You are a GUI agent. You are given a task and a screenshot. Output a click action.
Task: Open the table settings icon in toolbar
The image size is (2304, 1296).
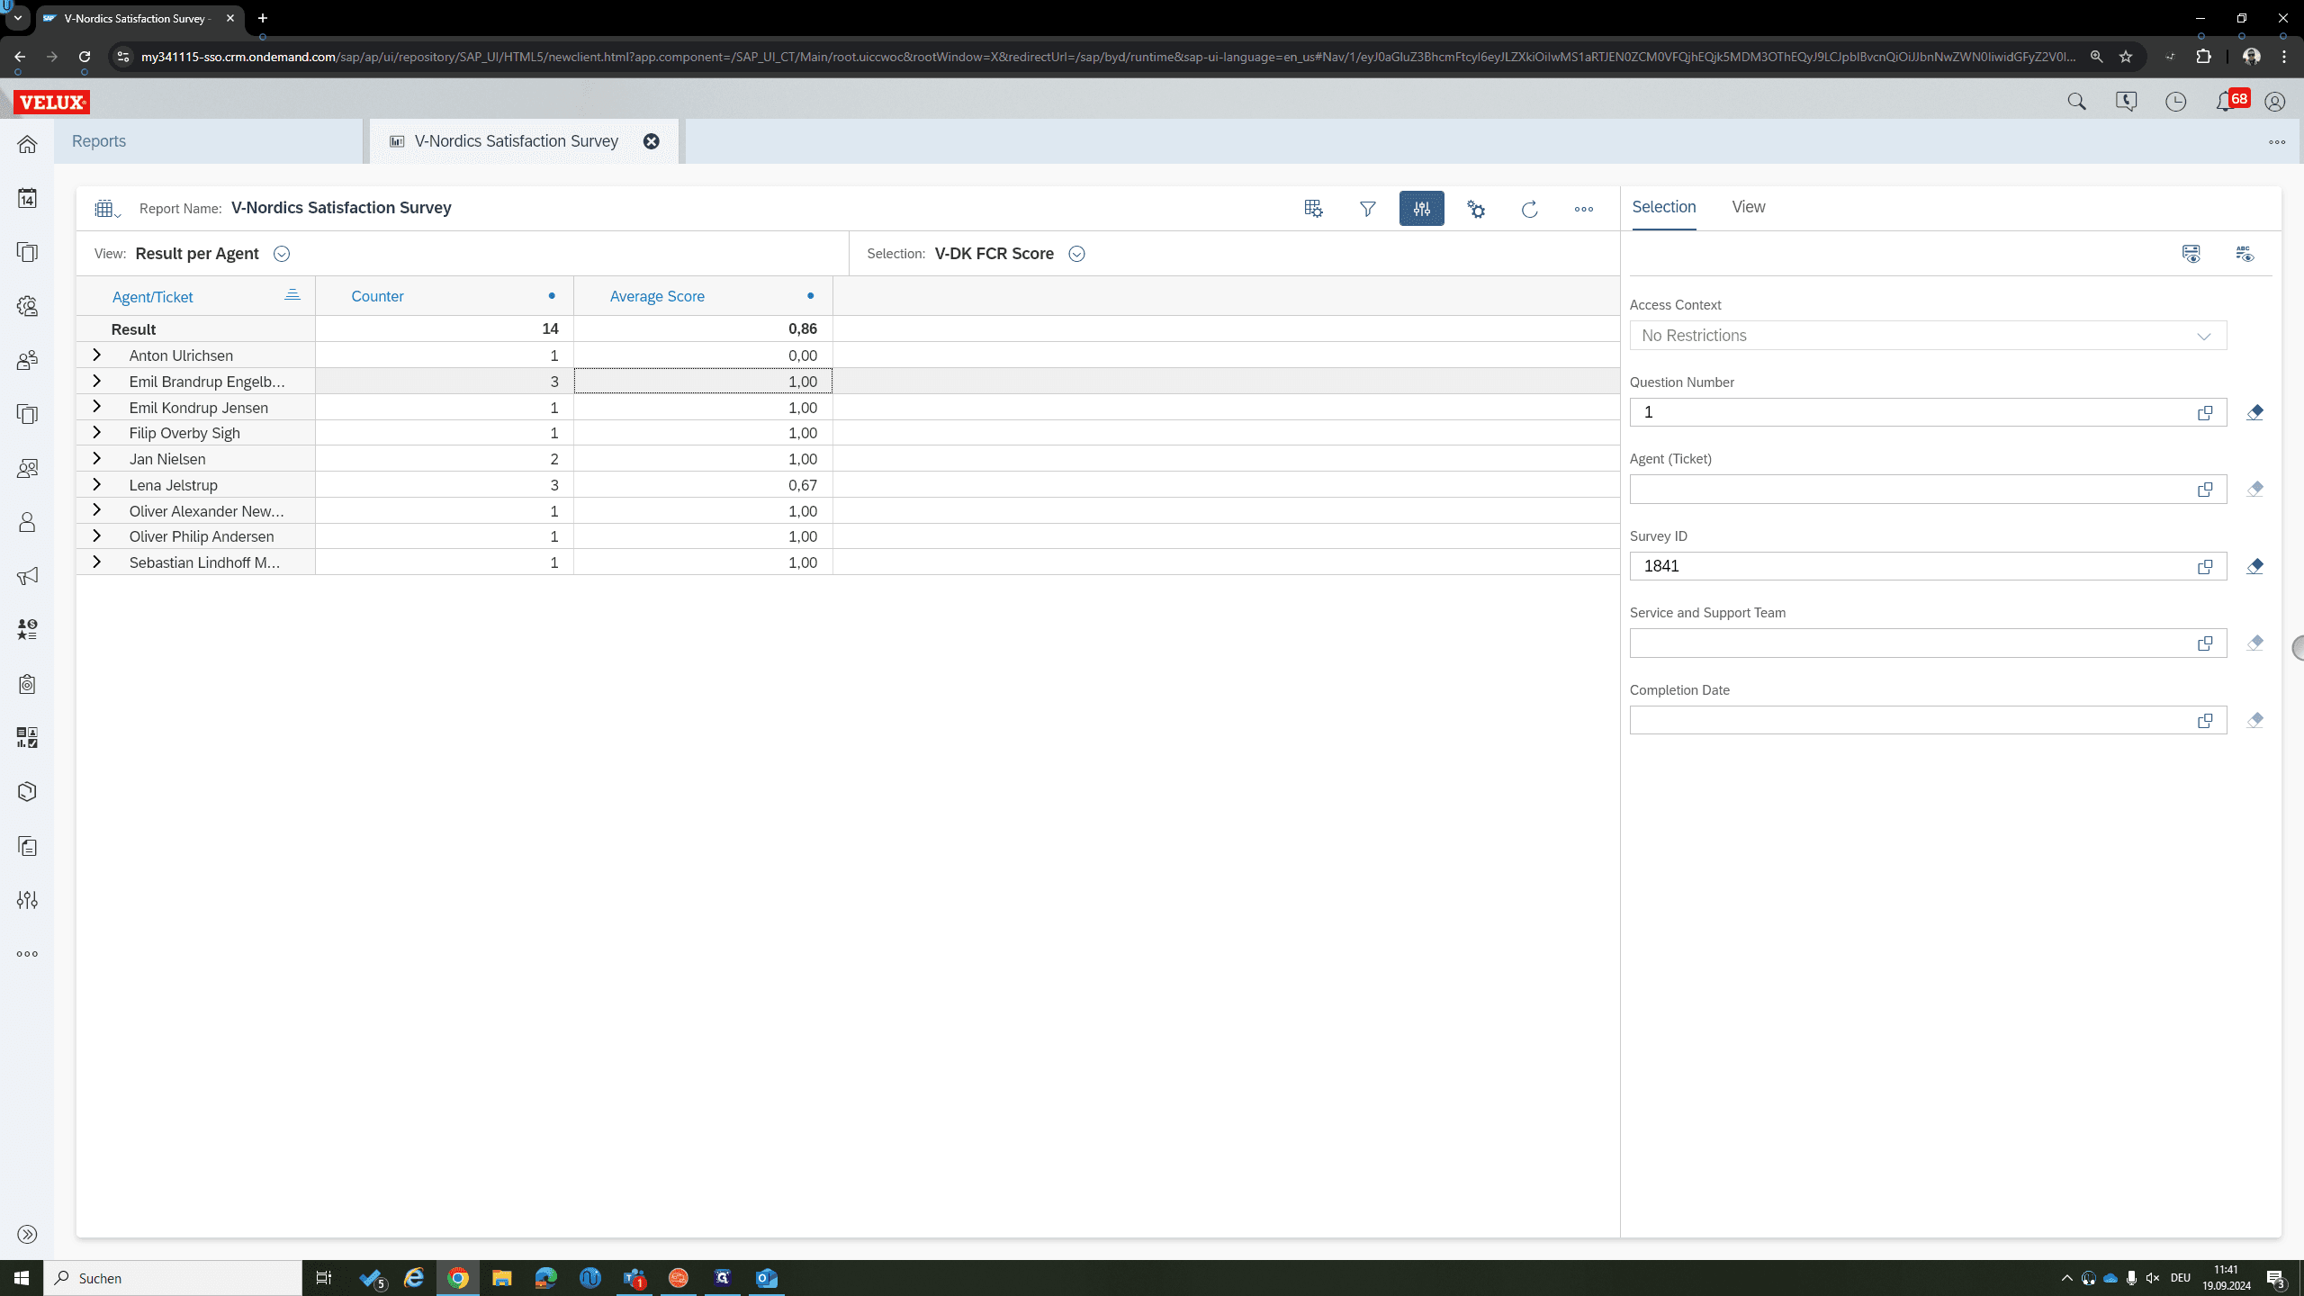click(x=1313, y=209)
